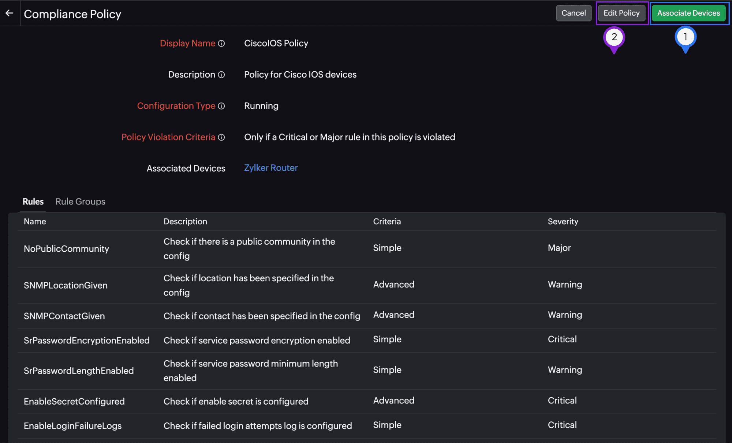Click the Edit Policy button
Screen dimensions: 732x443
[x=621, y=13]
